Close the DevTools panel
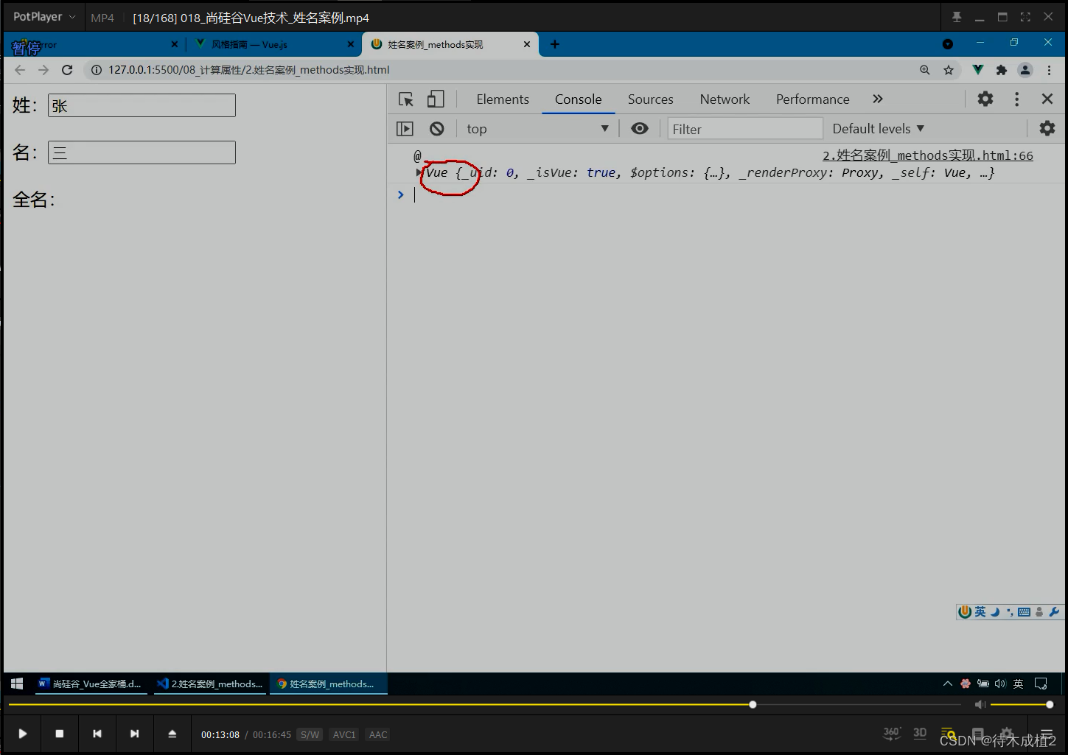Screen dimensions: 1068x755 pyautogui.click(x=1047, y=99)
